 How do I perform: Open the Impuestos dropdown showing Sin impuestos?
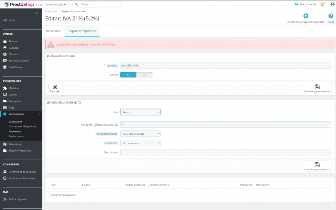pos(140,143)
